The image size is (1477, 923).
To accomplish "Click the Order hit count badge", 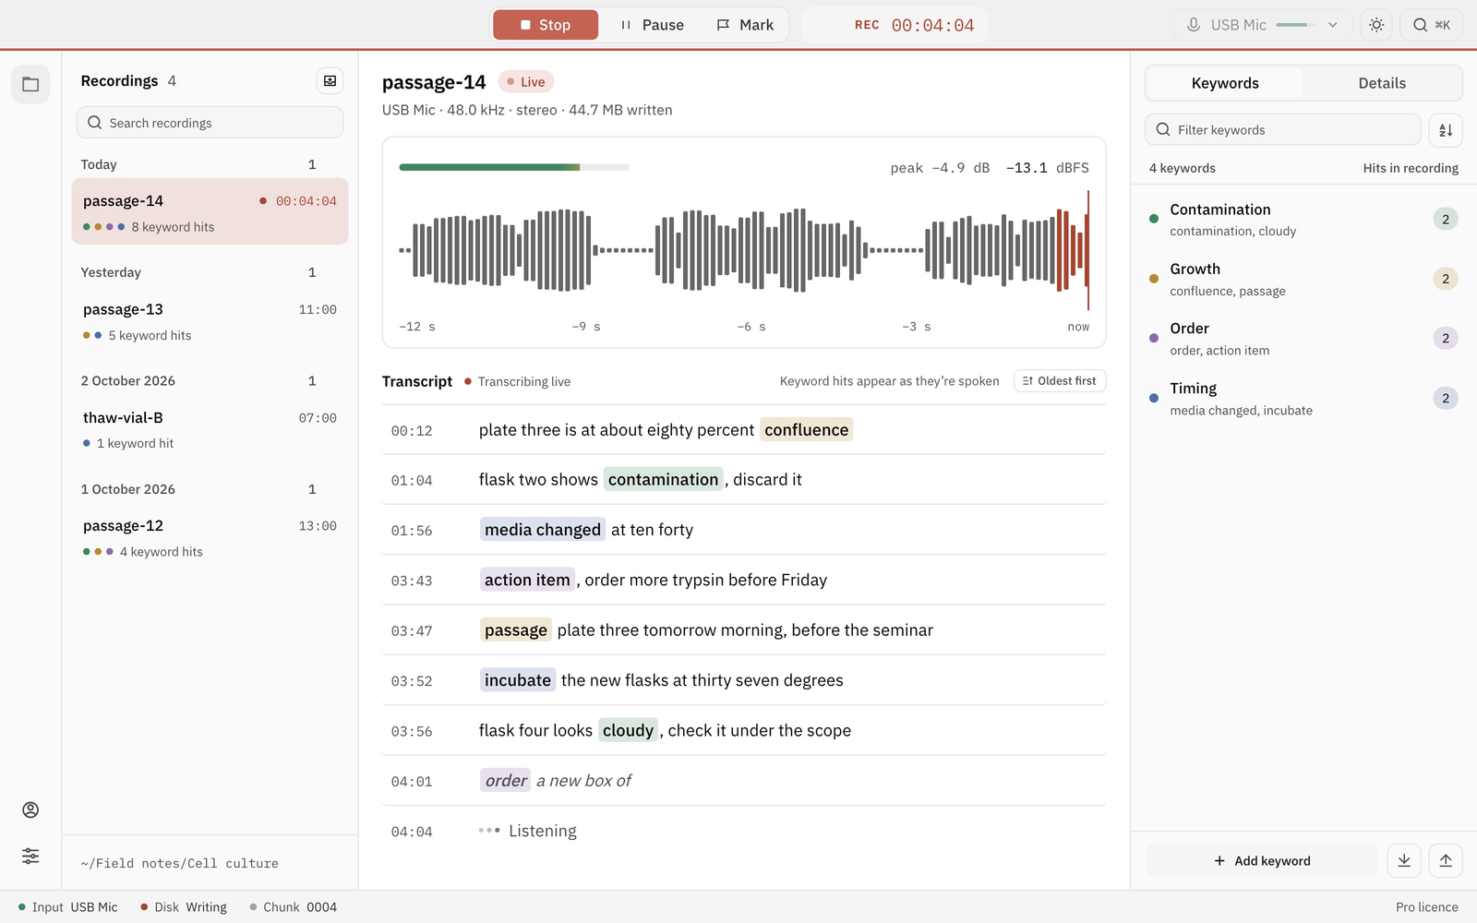I will pyautogui.click(x=1446, y=339).
